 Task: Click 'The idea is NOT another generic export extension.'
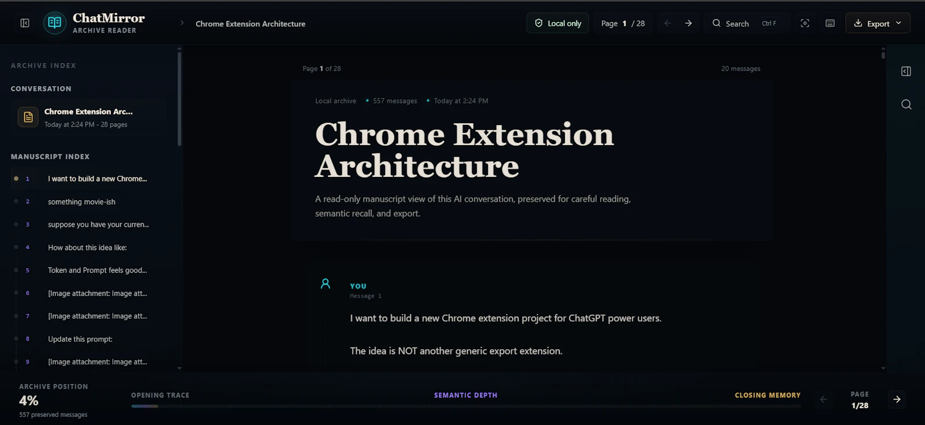[456, 351]
